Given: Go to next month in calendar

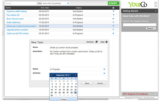Looking at the screenshot, I should pyautogui.click(x=76, y=75).
